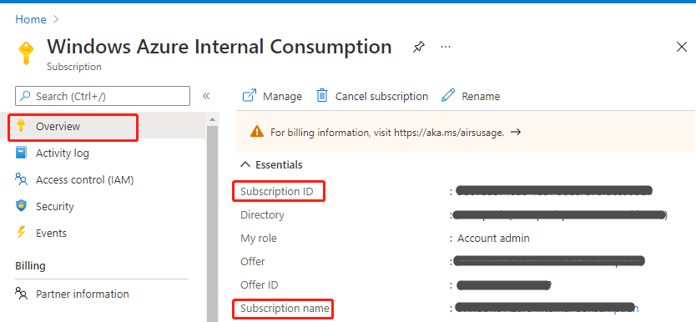Click the Manage toolbar button
696x322 pixels.
click(272, 96)
